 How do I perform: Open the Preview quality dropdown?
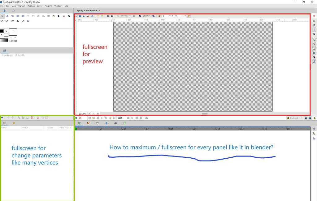[125, 16]
